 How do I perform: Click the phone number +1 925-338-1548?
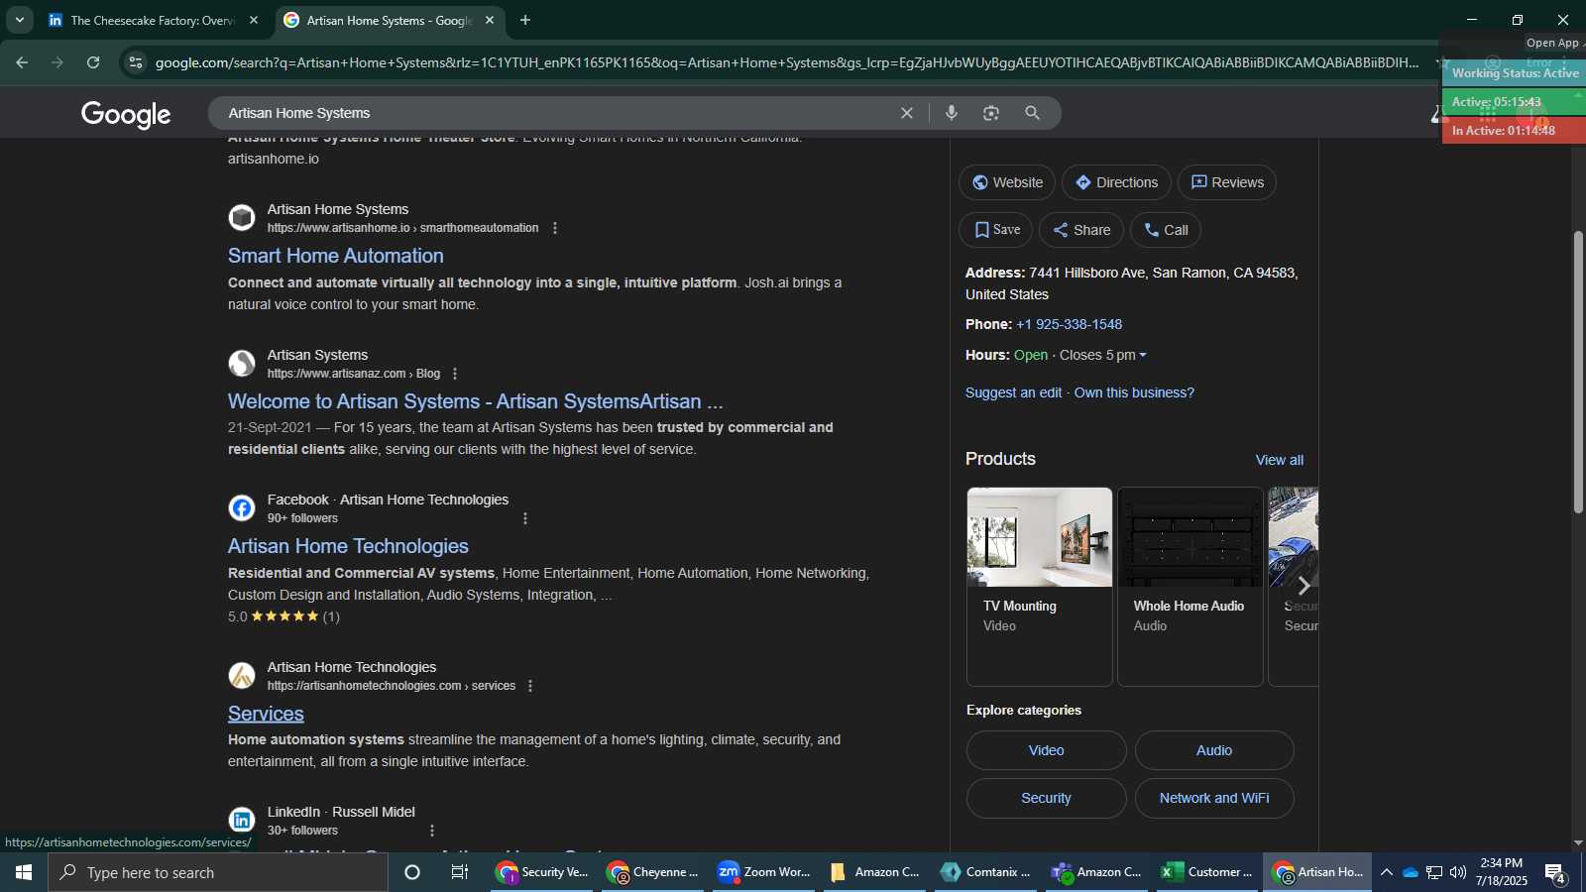1070,324
